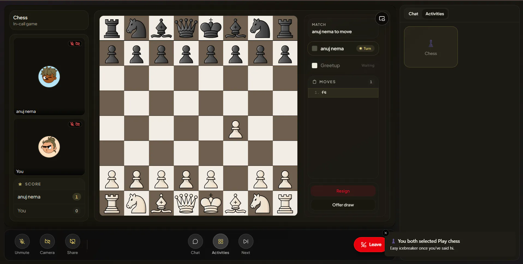Dismiss the Play chess notification
The height and width of the screenshot is (264, 523).
coord(385,233)
